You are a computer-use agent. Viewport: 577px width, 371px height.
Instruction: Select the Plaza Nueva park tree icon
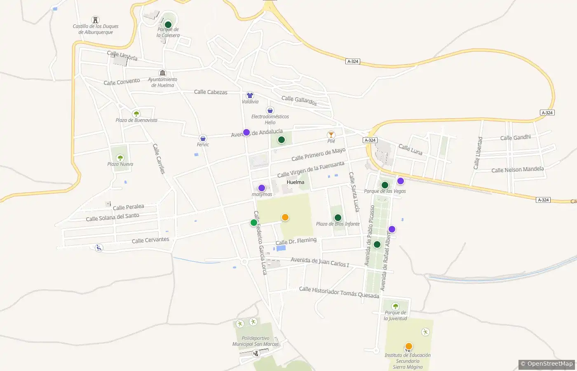point(120,157)
